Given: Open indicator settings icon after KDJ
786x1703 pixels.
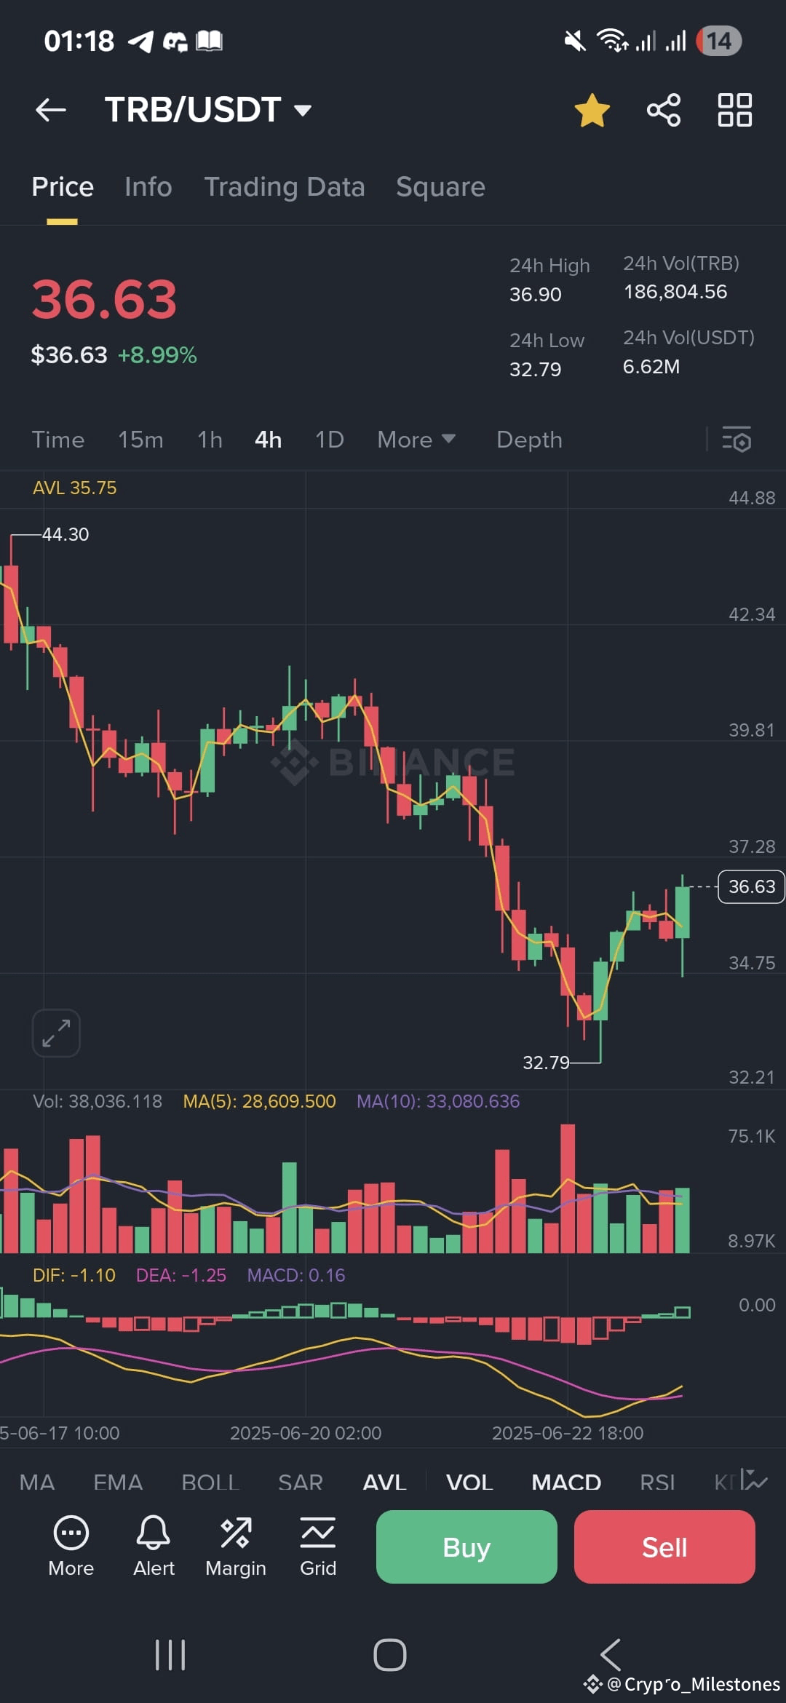Looking at the screenshot, I should 754,1480.
